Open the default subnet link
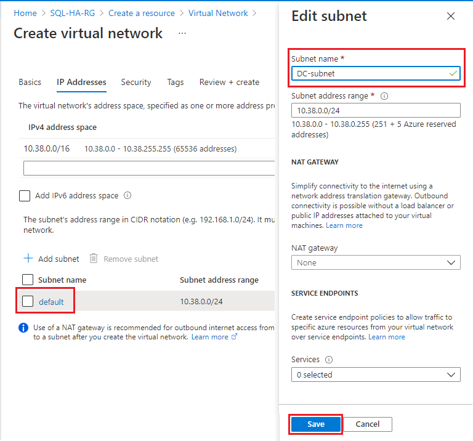Screen dimensions: 473x441 [x=51, y=302]
